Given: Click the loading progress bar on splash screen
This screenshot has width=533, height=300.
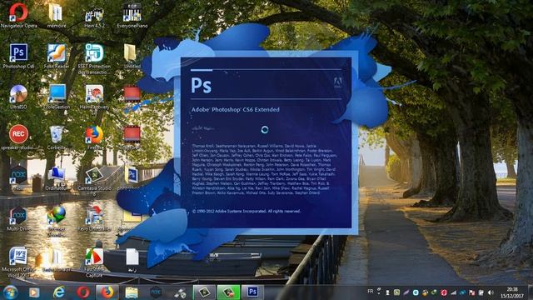Looking at the screenshot, I should 266,70.
